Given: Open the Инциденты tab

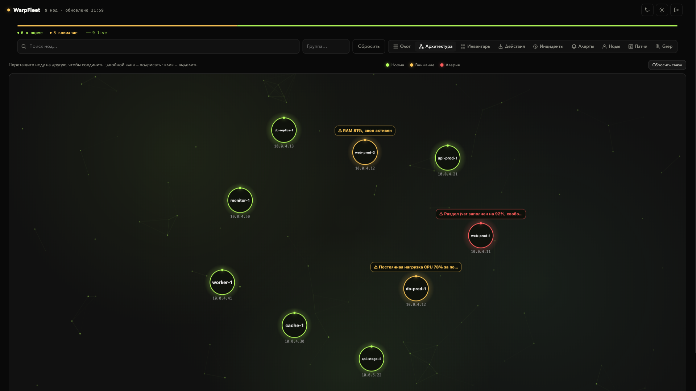Looking at the screenshot, I should coord(548,46).
